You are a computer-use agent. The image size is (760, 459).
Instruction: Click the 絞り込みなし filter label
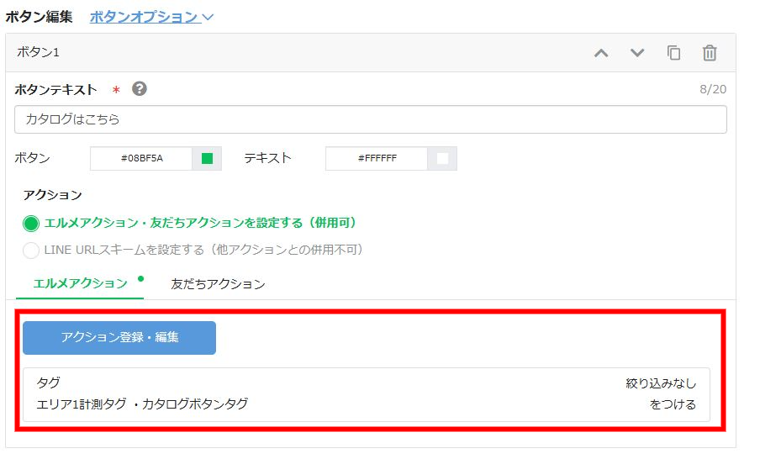point(661,383)
